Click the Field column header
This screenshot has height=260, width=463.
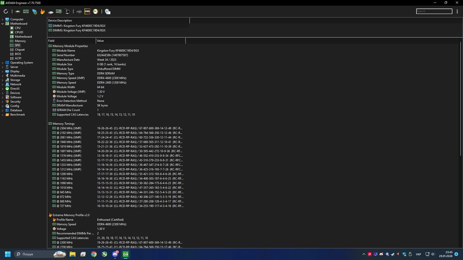pos(71,41)
